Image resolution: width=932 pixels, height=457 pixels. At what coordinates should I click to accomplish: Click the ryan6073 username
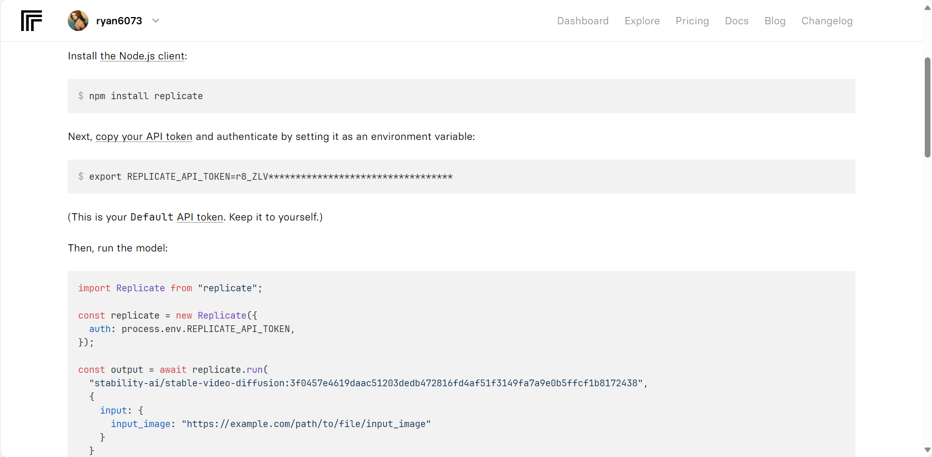[x=119, y=21]
